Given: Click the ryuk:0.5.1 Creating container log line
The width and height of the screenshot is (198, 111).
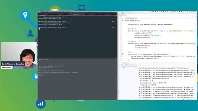Looking at the screenshot, I should click(166, 96).
